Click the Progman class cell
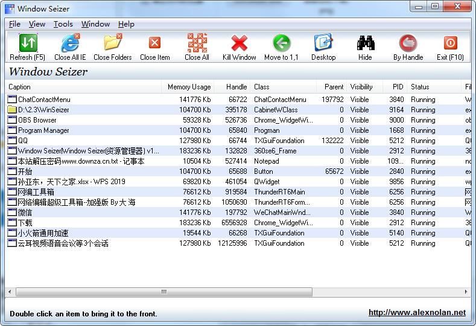 tap(267, 130)
